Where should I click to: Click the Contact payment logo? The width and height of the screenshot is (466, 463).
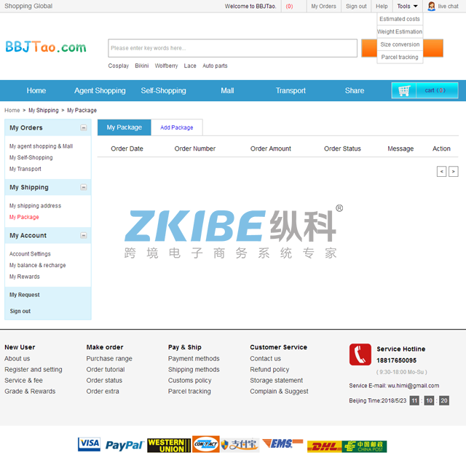tap(205, 444)
